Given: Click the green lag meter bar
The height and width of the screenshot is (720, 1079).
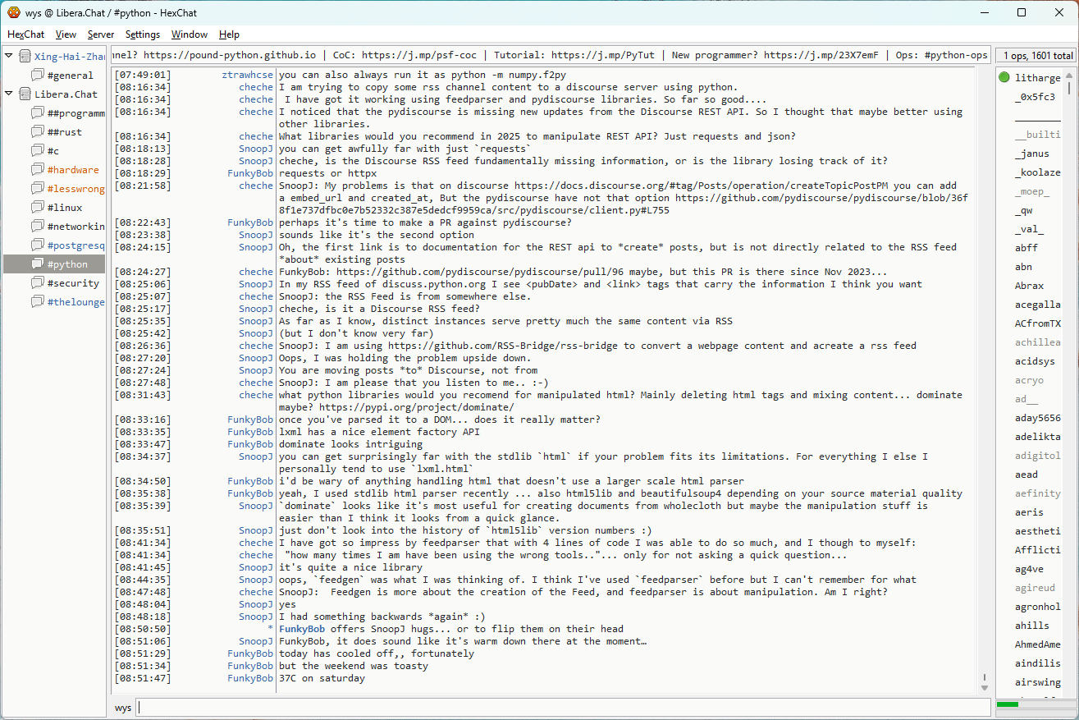Looking at the screenshot, I should tap(1007, 704).
